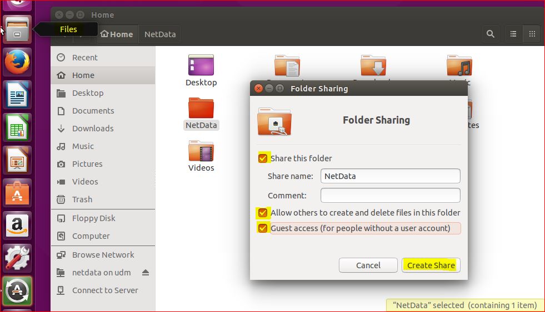Uncheck the Share this folder checkbox
Viewport: 545px width, 312px height.
[263, 158]
